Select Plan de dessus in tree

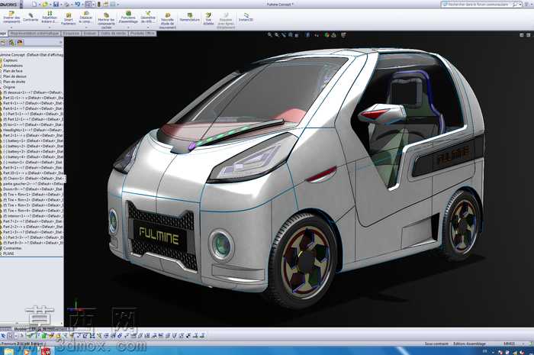pyautogui.click(x=14, y=76)
